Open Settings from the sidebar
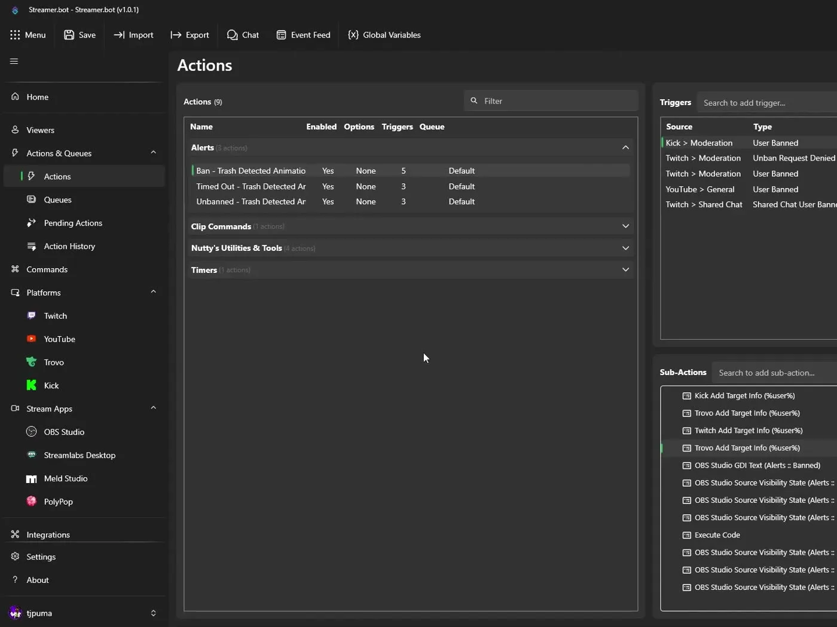 [x=84, y=557]
